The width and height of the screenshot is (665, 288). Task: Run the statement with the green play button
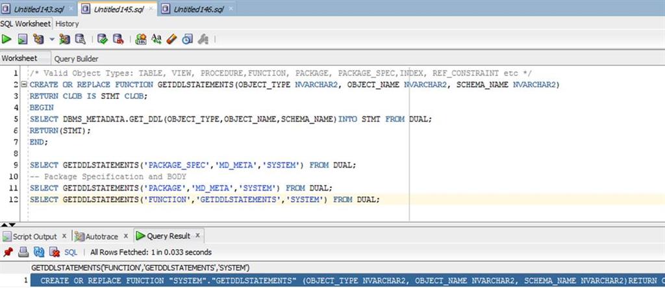point(6,40)
